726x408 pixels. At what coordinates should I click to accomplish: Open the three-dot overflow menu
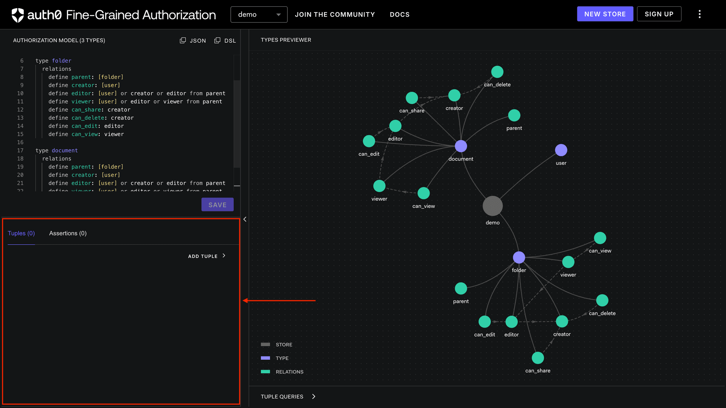tap(700, 14)
